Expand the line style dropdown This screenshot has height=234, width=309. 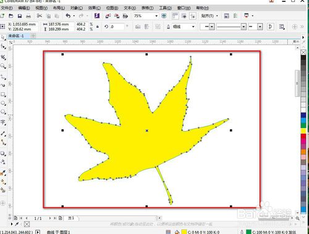(x=232, y=26)
